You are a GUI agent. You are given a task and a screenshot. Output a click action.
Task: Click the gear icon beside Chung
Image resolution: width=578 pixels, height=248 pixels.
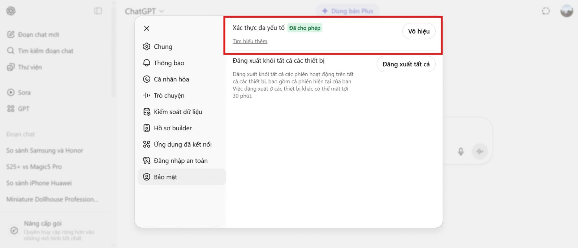(x=147, y=47)
